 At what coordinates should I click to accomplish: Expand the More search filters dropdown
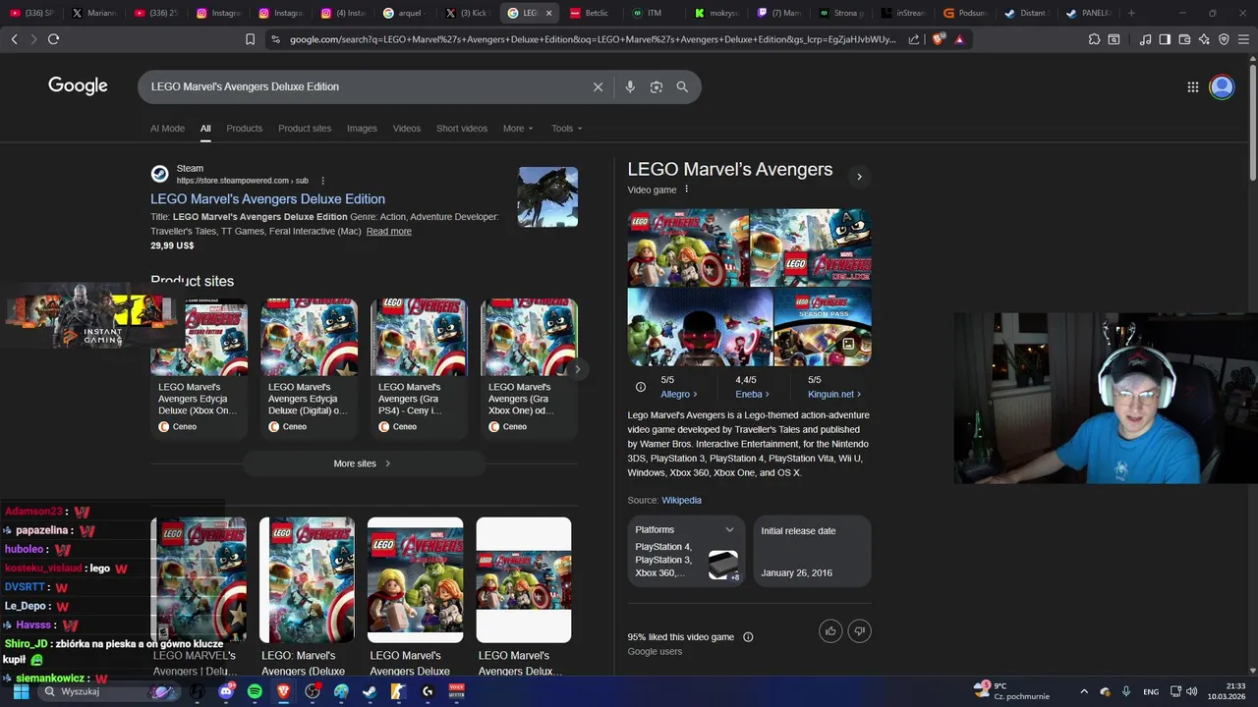coord(518,129)
